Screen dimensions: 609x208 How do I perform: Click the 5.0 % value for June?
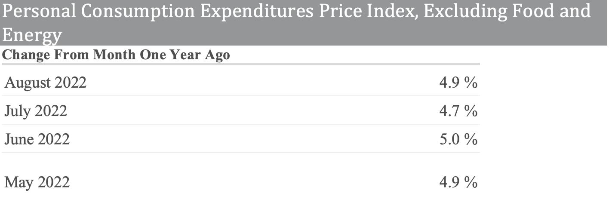point(458,139)
